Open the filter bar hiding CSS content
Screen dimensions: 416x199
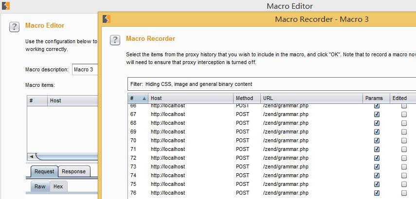[x=271, y=84]
